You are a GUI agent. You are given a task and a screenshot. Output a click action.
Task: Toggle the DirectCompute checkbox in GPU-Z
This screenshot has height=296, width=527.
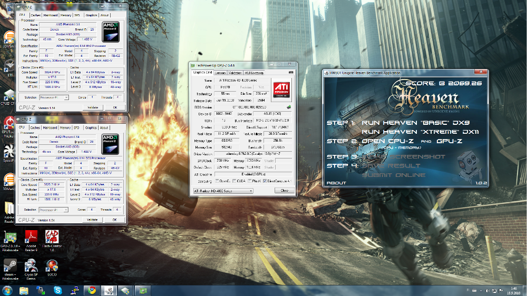pos(265,181)
